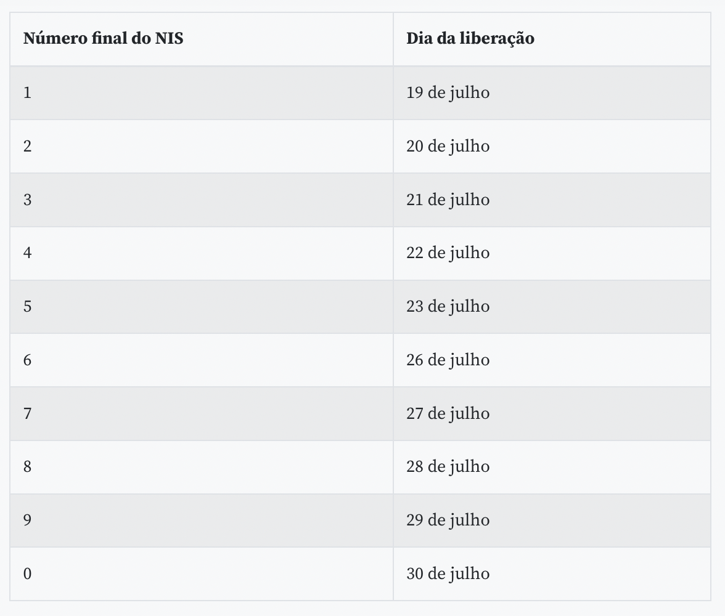Click NIS final number 1 cell

point(27,93)
